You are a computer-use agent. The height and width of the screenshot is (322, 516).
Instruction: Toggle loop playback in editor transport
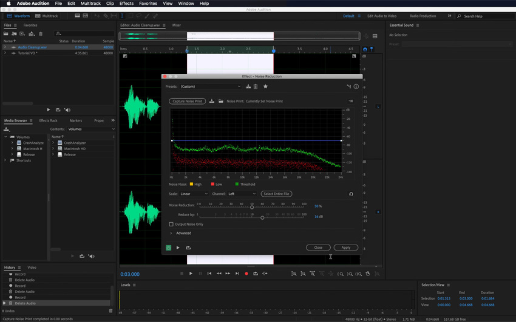(256, 274)
